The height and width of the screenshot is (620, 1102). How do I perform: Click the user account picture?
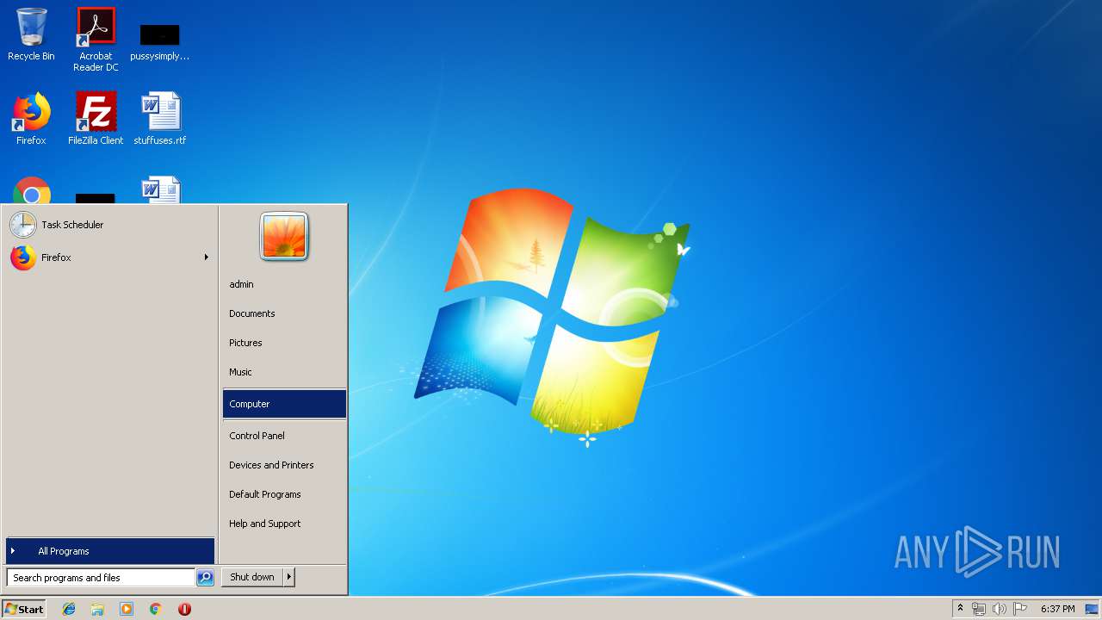click(x=284, y=236)
